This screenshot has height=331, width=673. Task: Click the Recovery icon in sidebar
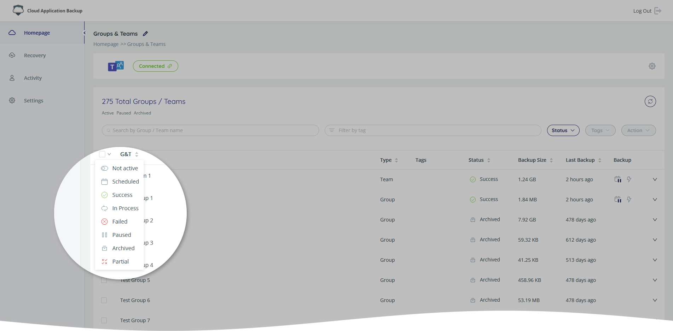tap(12, 55)
